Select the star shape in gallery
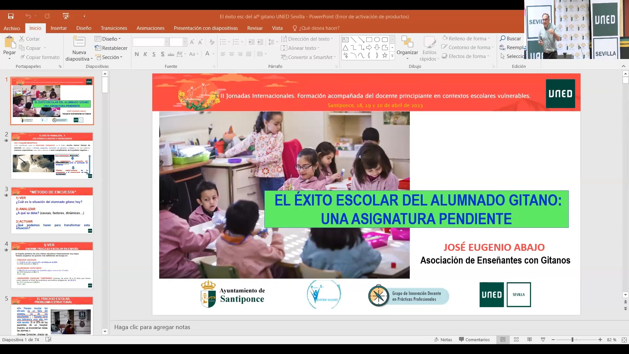629x354 pixels. tap(385, 55)
